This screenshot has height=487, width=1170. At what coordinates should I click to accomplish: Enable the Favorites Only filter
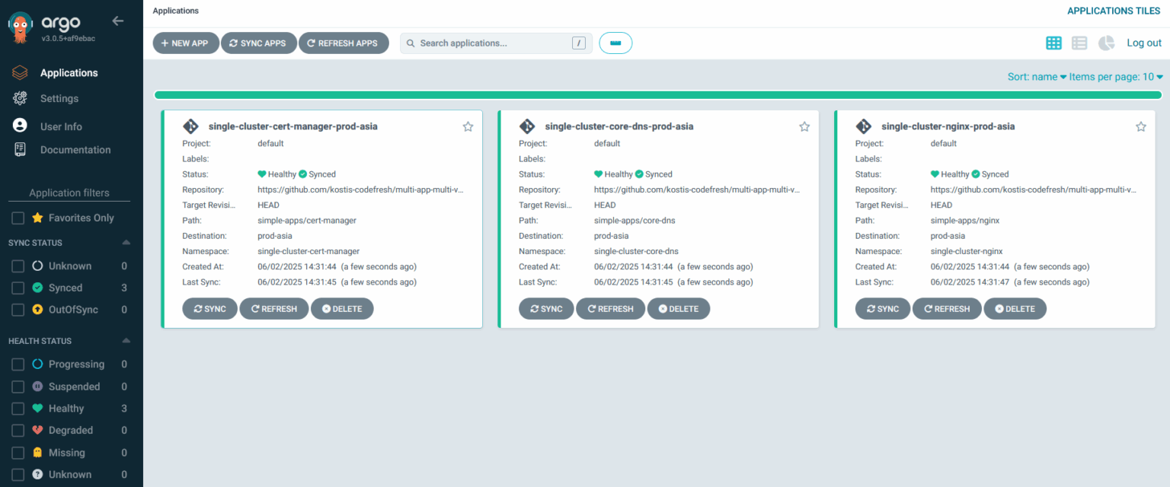(18, 218)
